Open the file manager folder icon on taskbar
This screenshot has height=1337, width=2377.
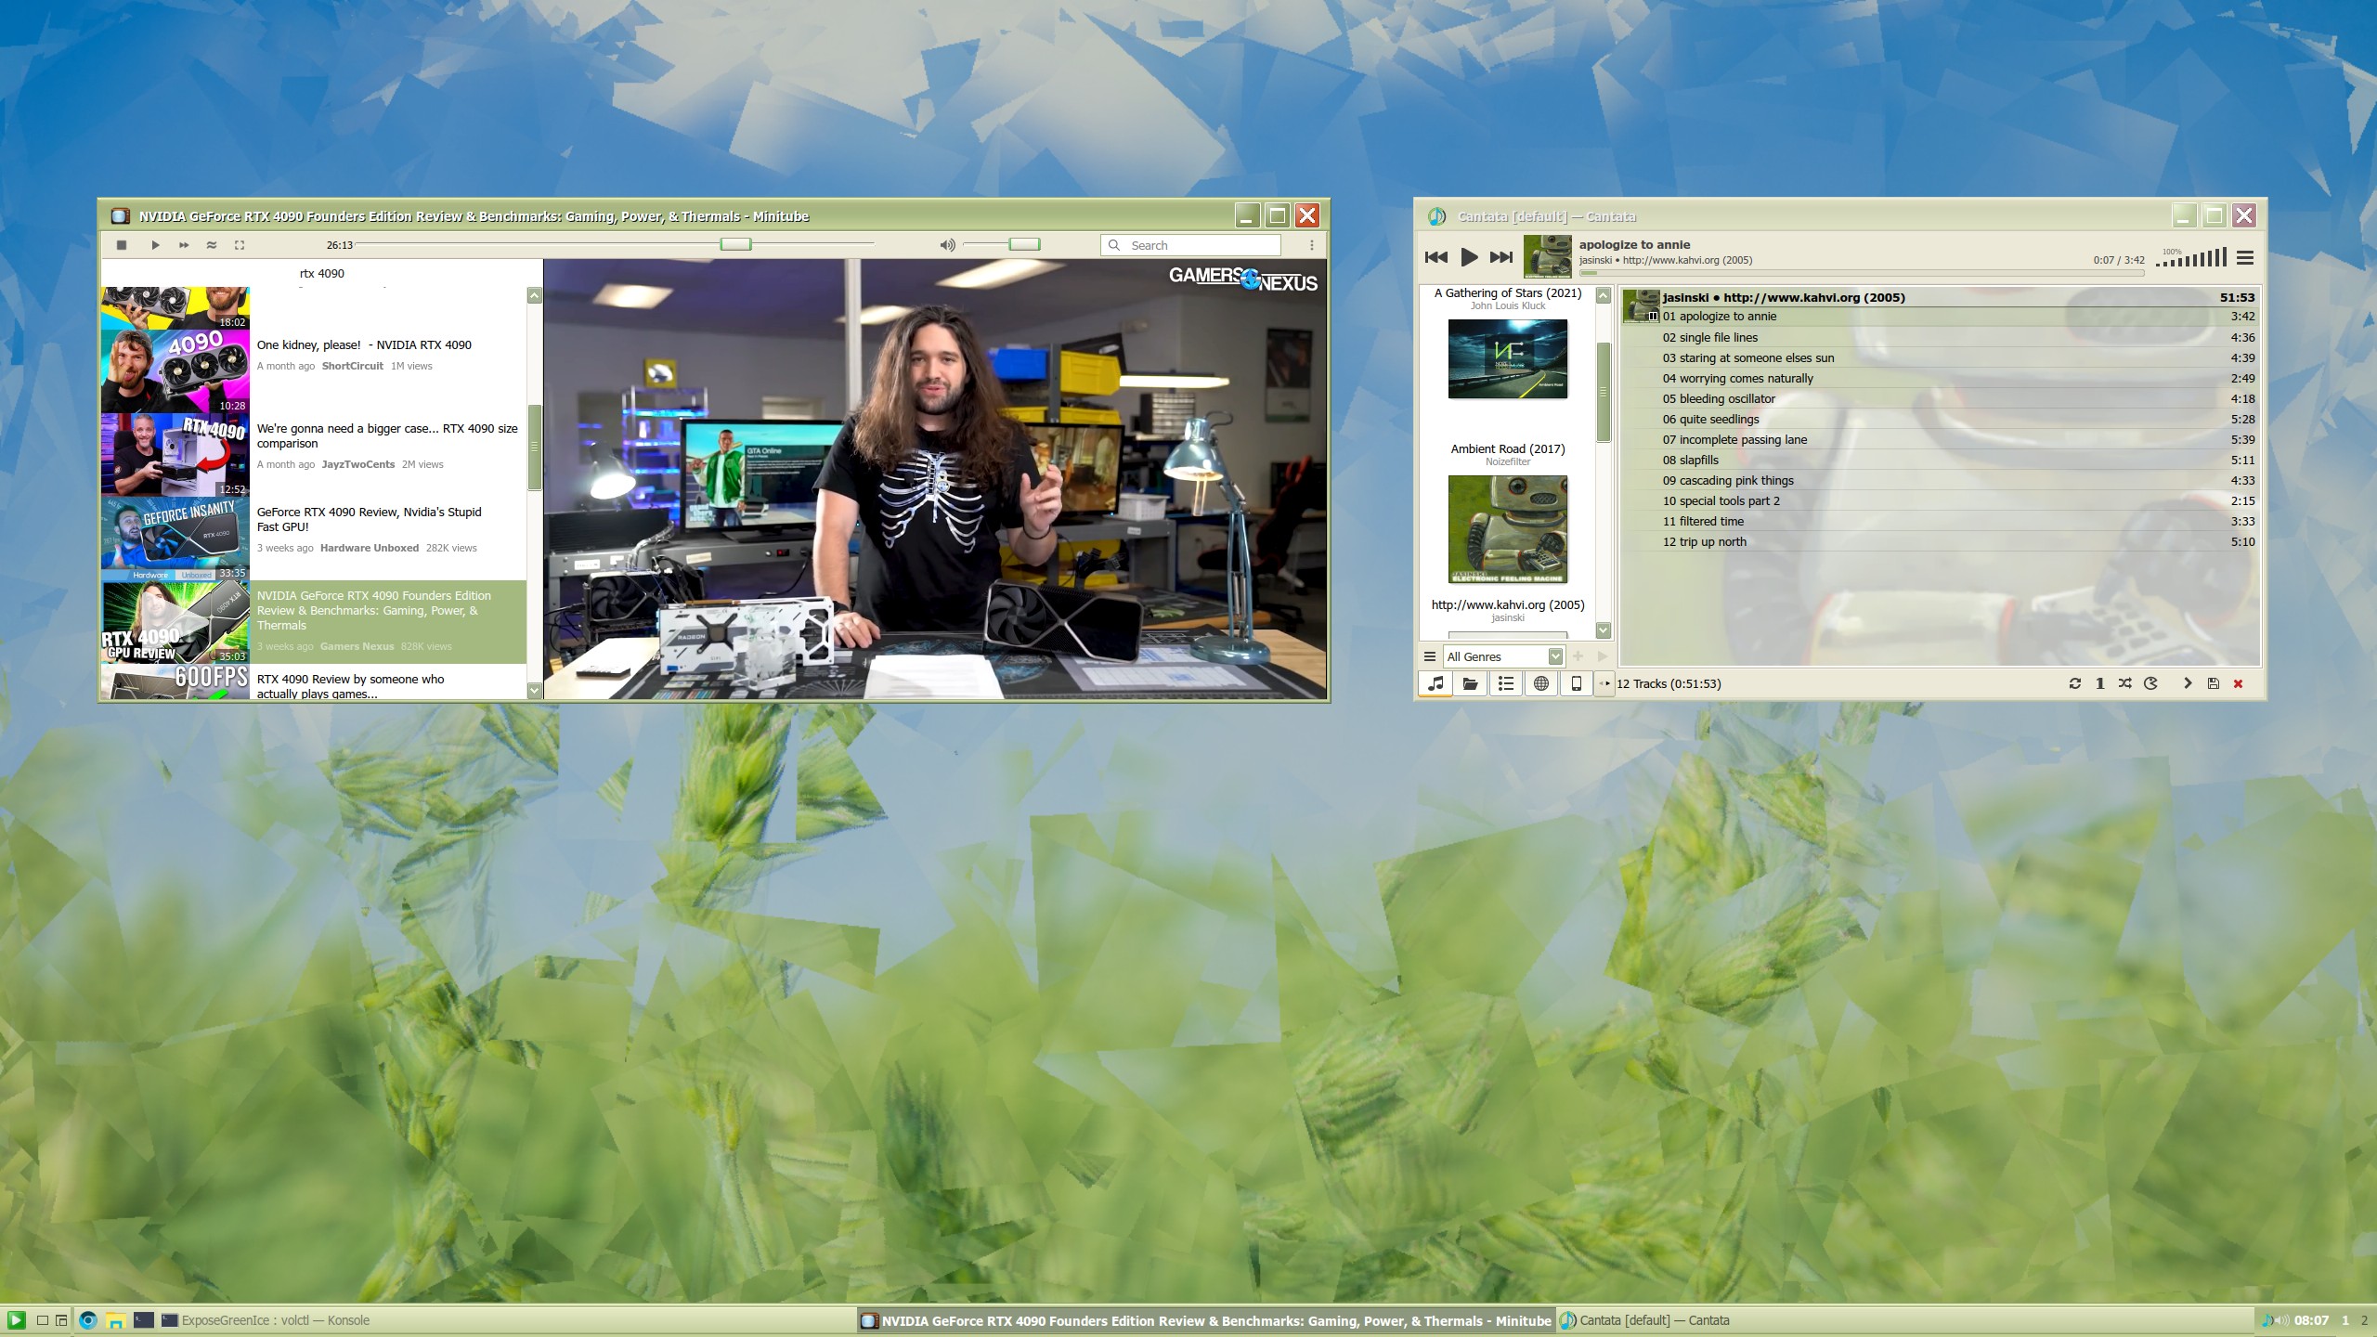point(115,1320)
